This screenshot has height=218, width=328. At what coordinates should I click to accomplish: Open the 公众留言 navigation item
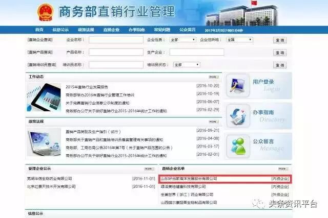[188, 30]
